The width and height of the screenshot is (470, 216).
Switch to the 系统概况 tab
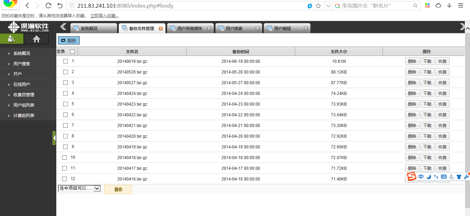[x=94, y=29]
